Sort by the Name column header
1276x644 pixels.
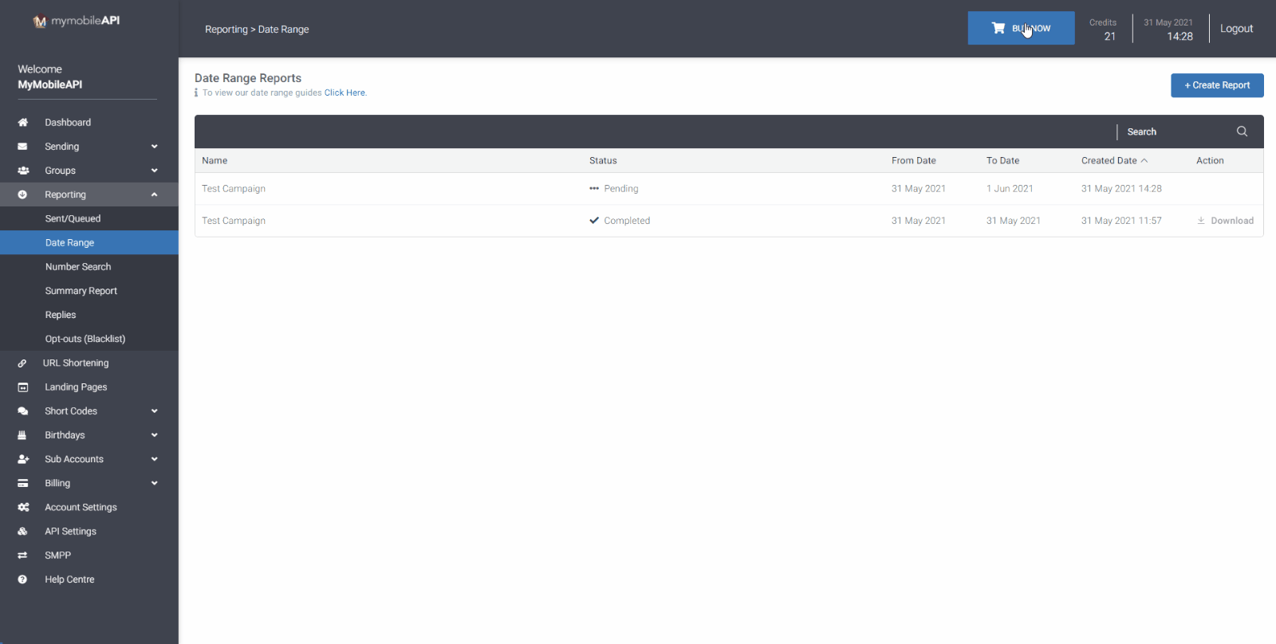215,161
